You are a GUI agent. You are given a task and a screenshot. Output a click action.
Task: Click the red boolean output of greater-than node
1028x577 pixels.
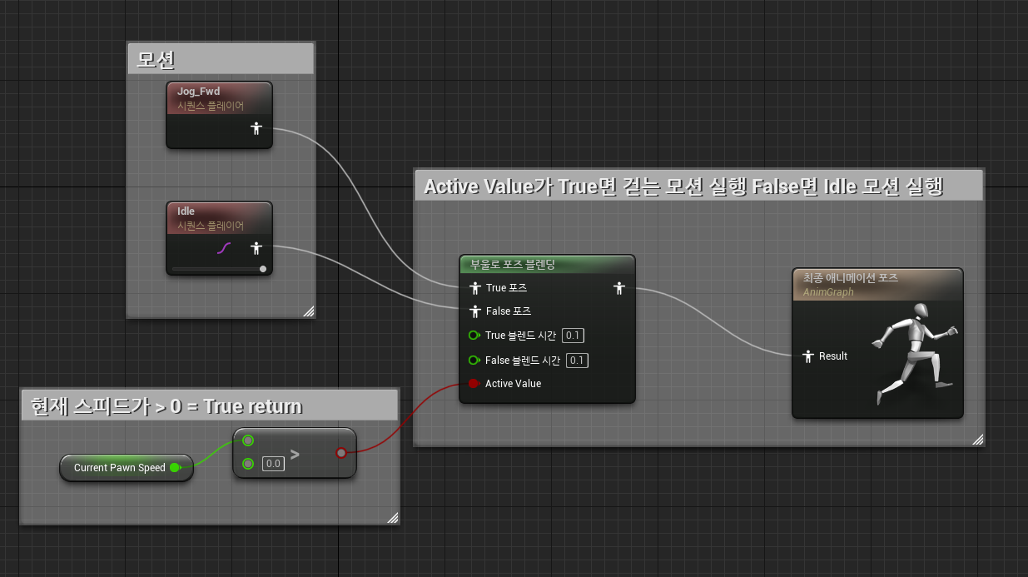pos(340,453)
